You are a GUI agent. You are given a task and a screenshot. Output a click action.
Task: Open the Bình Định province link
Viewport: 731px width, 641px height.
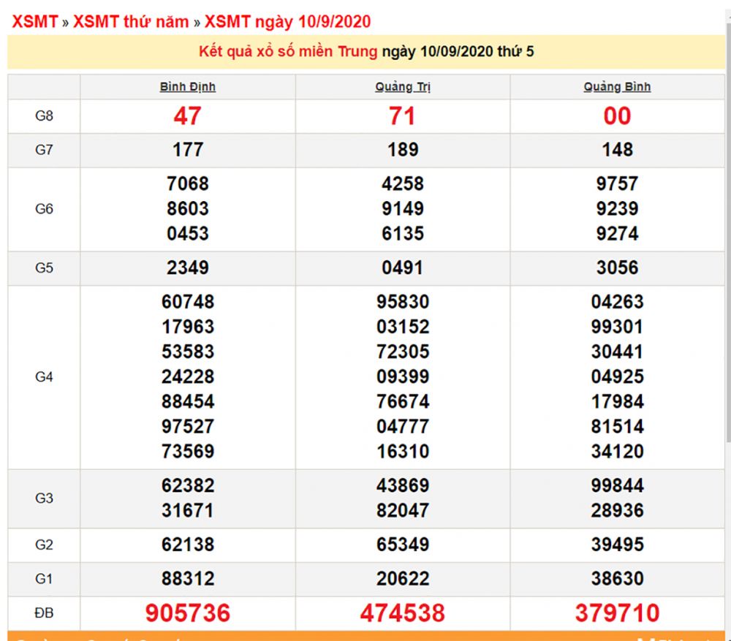coord(188,87)
